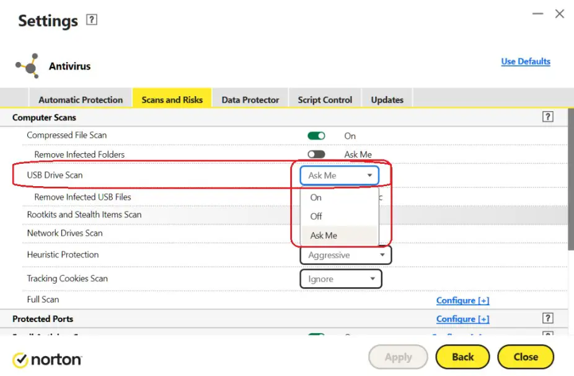Click Configure link for Full Scan
This screenshot has height=376, width=574.
tap(462, 300)
